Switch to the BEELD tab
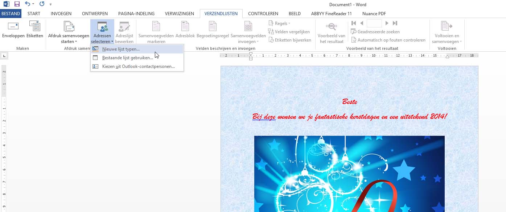Viewport: 506px width, 212px height. (x=295, y=14)
